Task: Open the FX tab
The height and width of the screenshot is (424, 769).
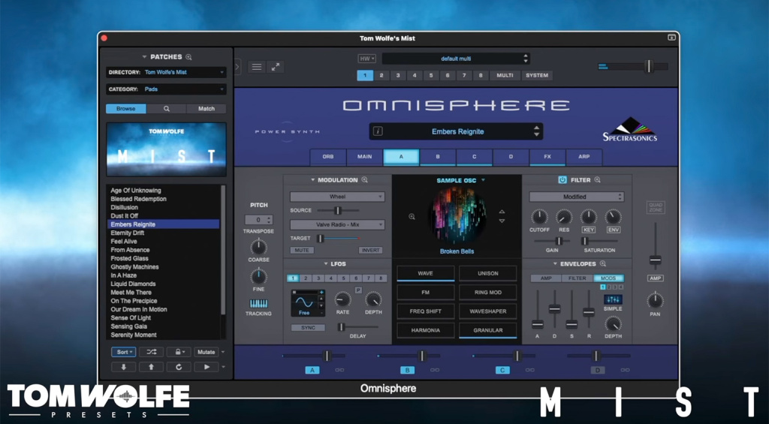Action: click(x=547, y=157)
